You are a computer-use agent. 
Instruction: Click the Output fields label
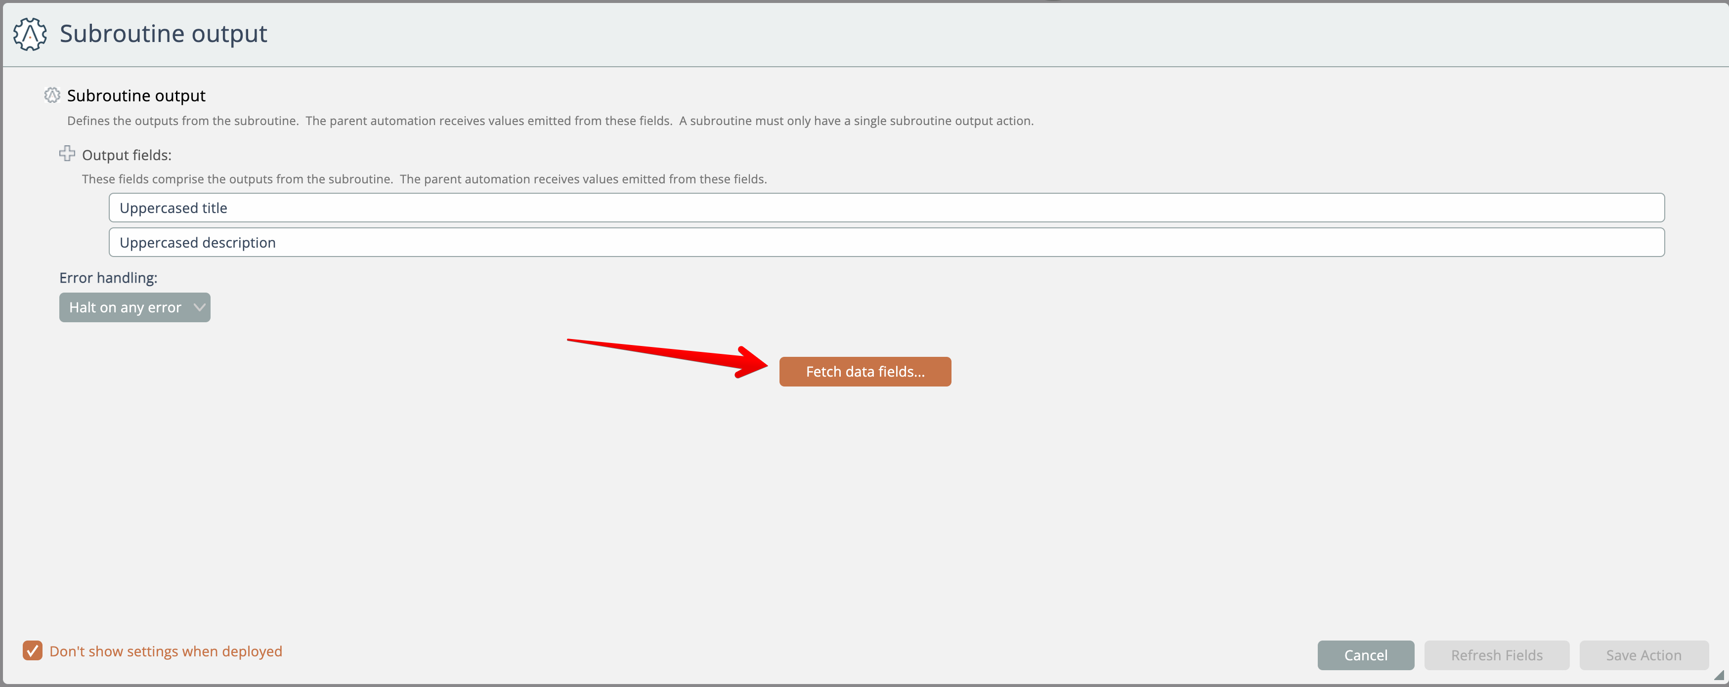point(126,155)
